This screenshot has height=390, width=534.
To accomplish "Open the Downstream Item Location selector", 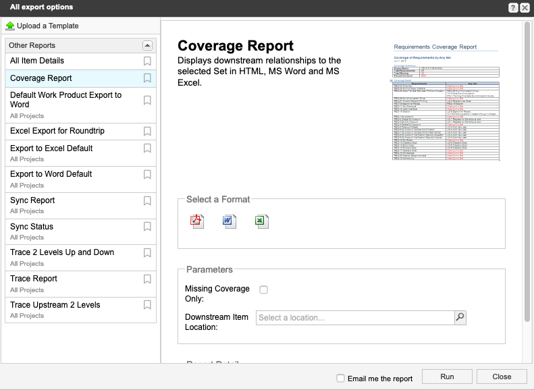I will point(354,318).
